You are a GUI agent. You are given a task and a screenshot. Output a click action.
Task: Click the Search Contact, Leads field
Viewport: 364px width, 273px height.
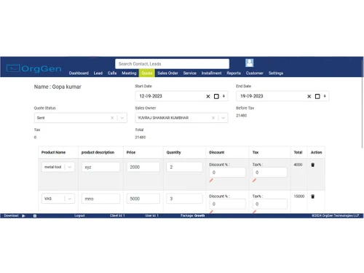pos(172,64)
